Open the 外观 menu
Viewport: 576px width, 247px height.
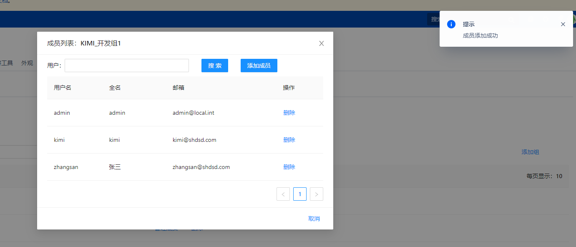tap(27, 63)
